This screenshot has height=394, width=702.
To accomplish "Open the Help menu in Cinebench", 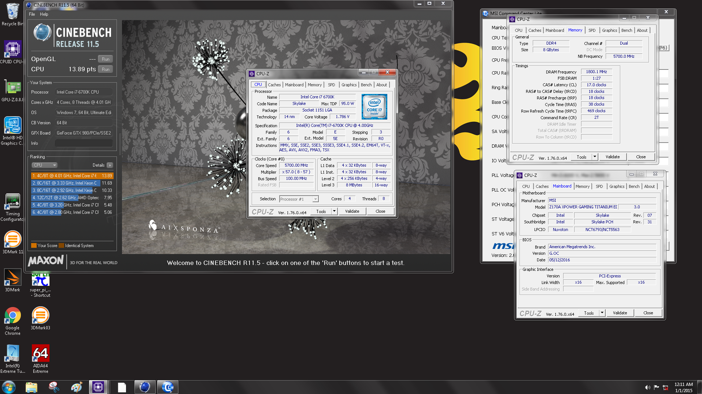I will [44, 14].
